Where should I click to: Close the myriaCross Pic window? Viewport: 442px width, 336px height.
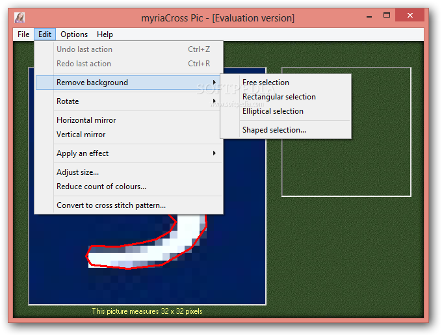click(x=410, y=15)
